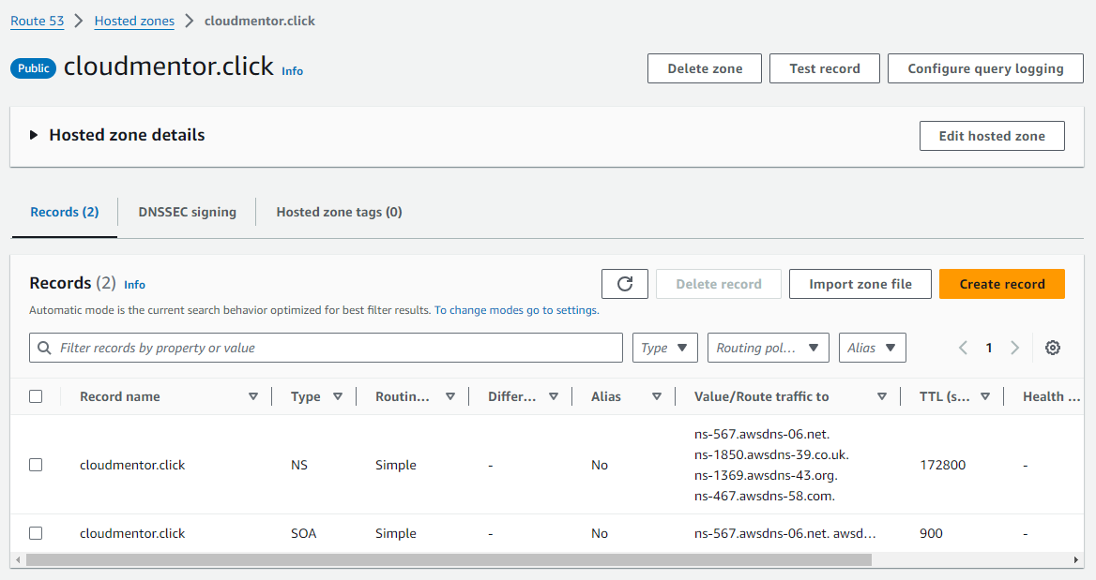Sort by Type column arrow

click(x=338, y=396)
